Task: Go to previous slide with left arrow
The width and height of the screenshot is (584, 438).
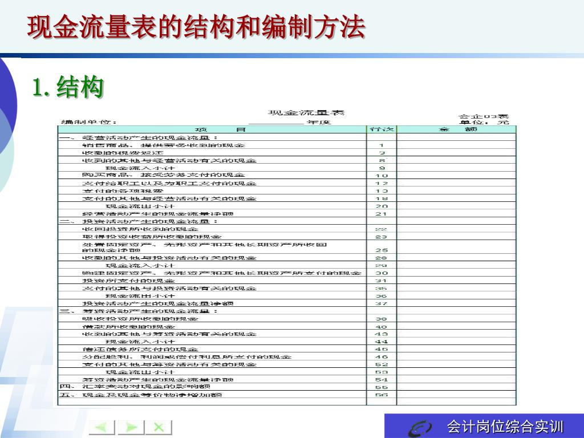Action: point(102,427)
